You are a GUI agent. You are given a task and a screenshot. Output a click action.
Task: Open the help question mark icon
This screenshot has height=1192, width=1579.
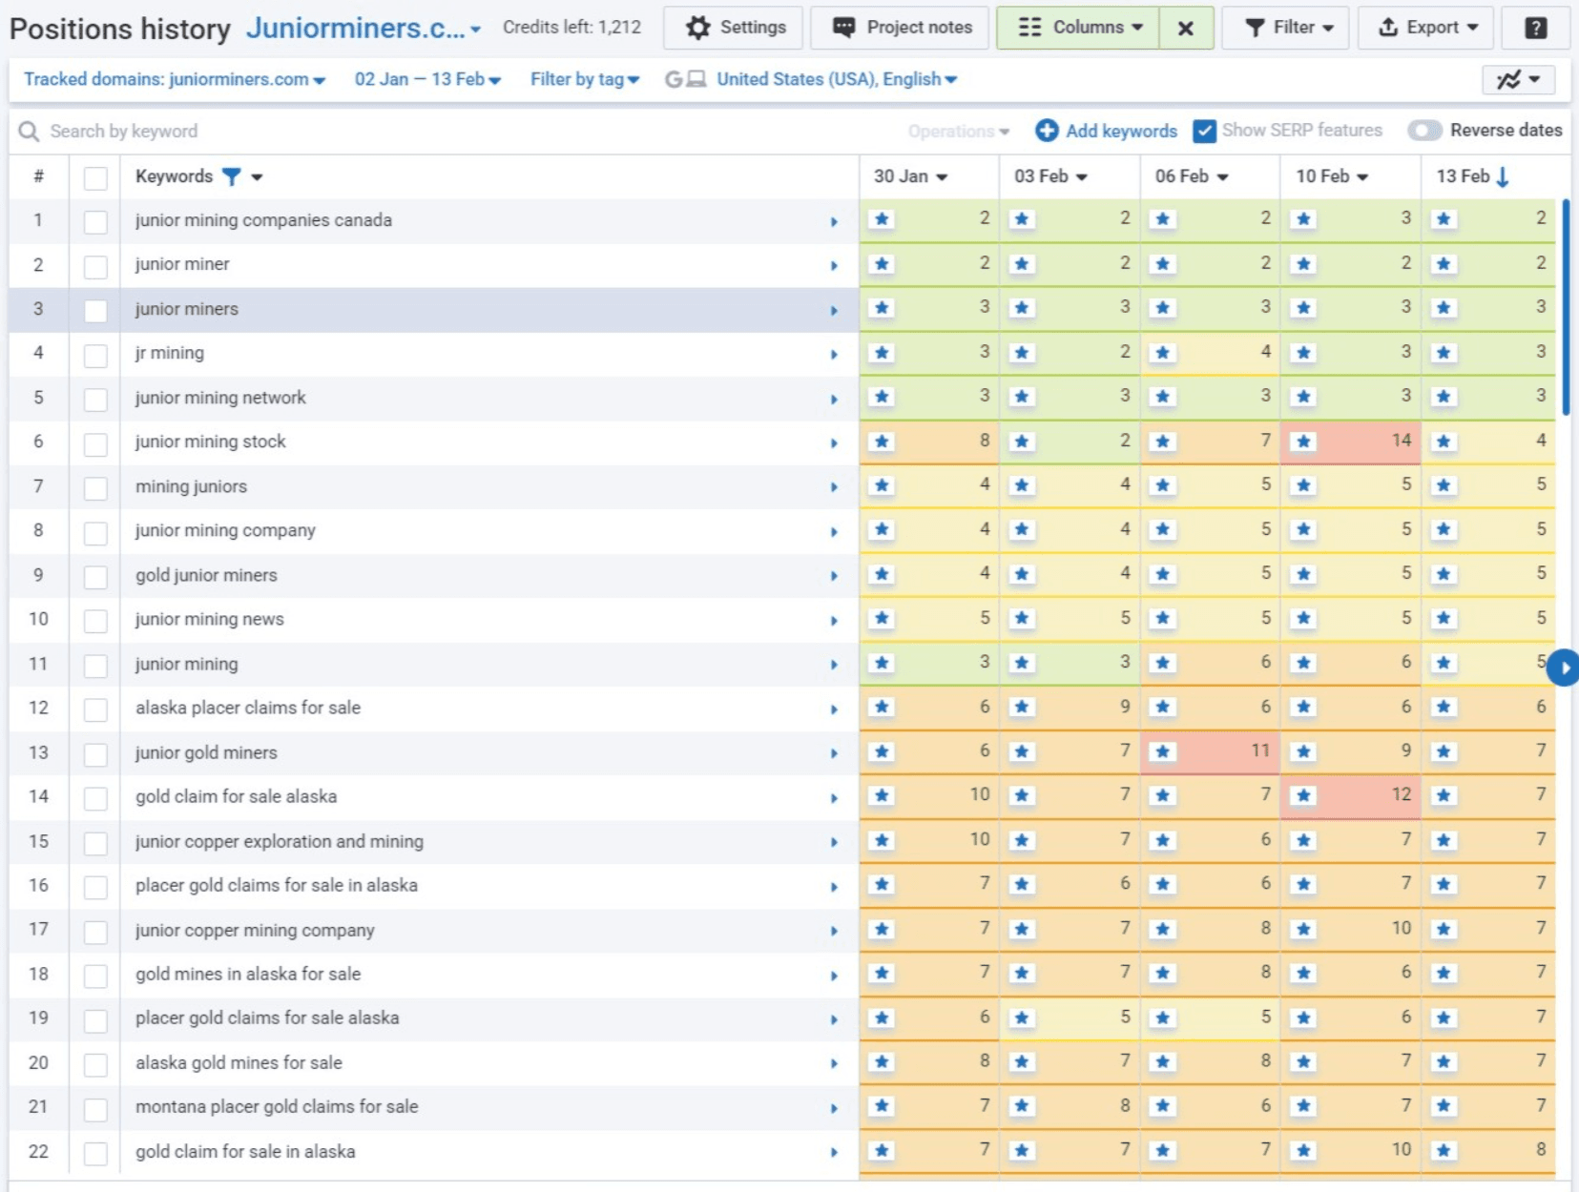tap(1535, 28)
